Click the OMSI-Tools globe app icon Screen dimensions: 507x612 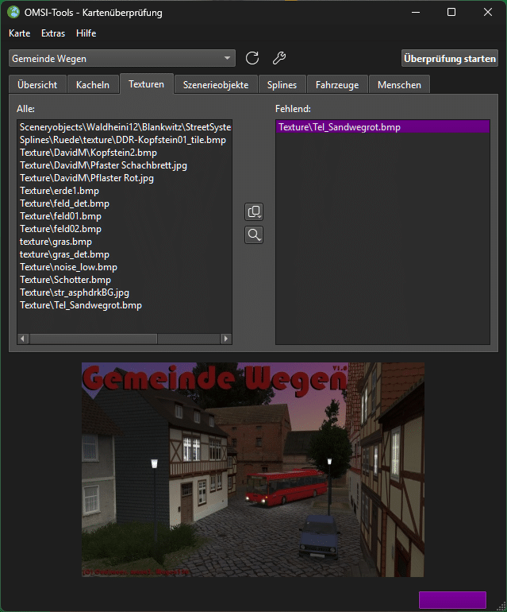(13, 12)
